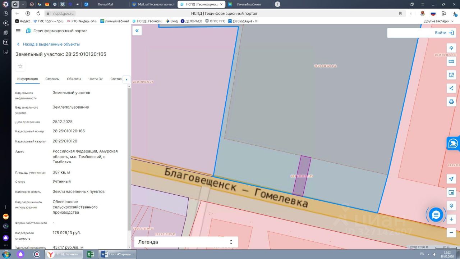Screen dimensions: 460x259
Task: Open the map layers panel
Action: coord(451,48)
